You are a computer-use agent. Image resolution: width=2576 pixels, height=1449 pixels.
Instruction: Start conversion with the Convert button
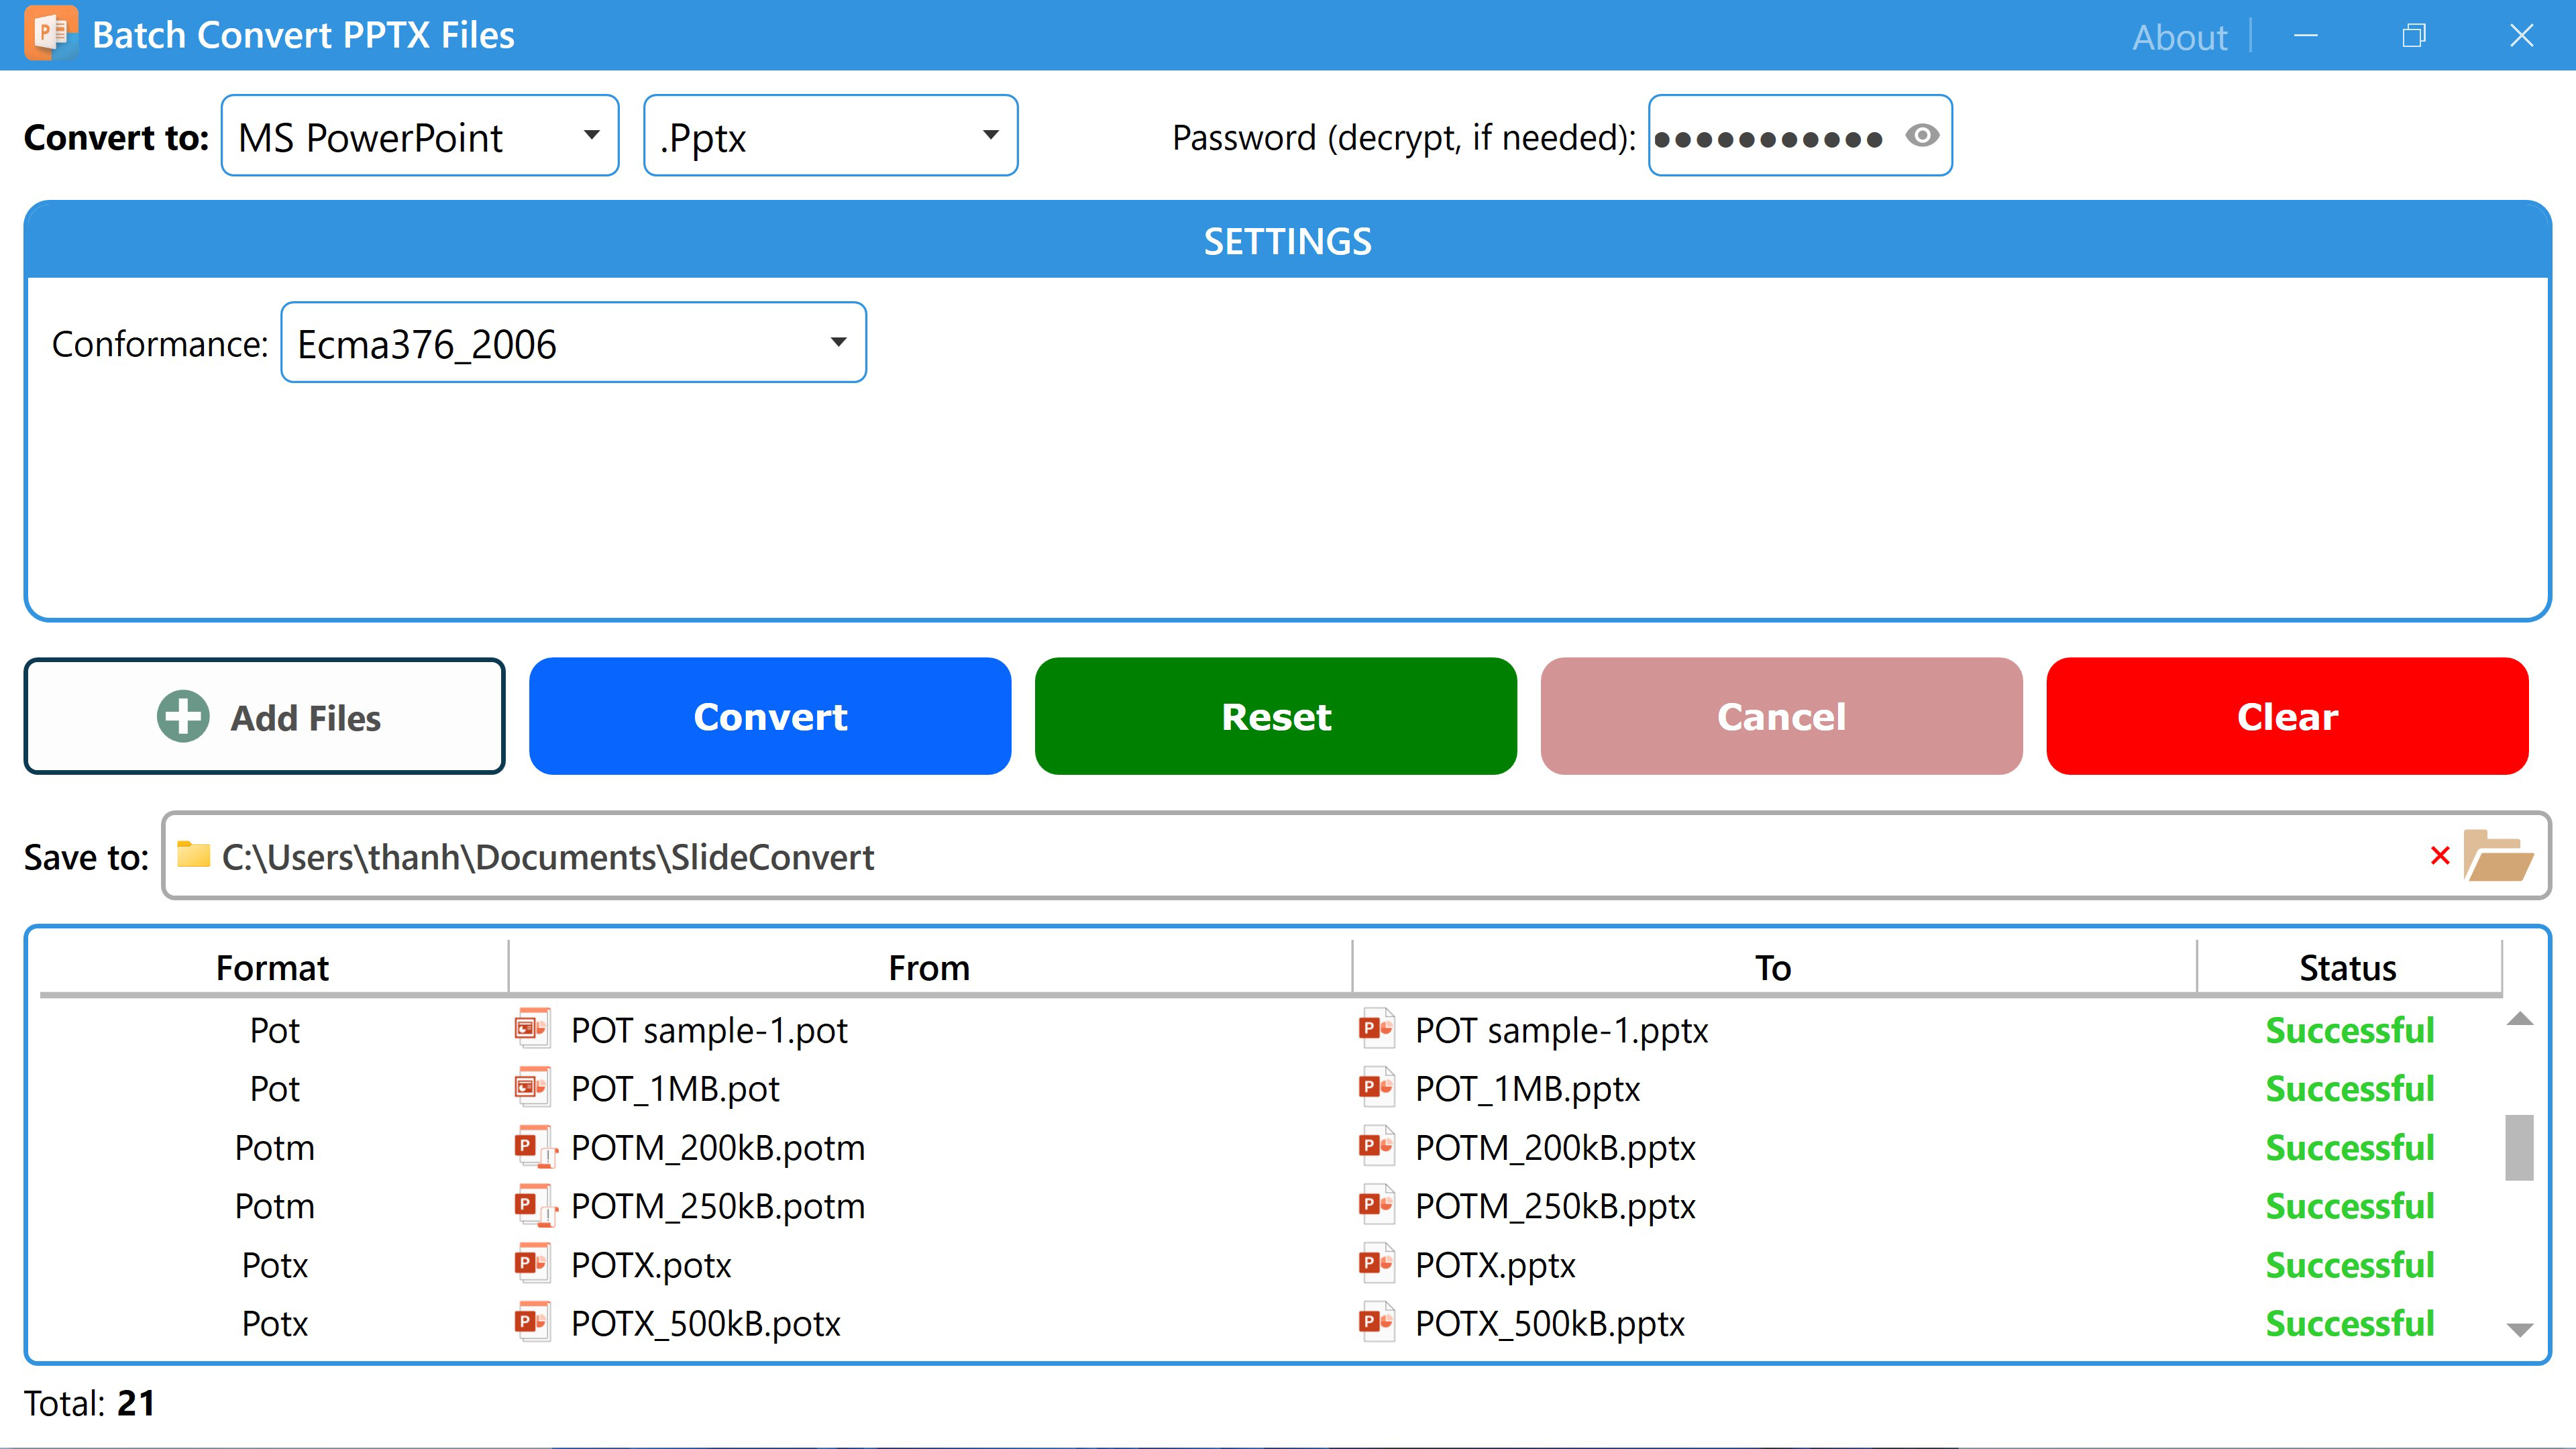[770, 716]
